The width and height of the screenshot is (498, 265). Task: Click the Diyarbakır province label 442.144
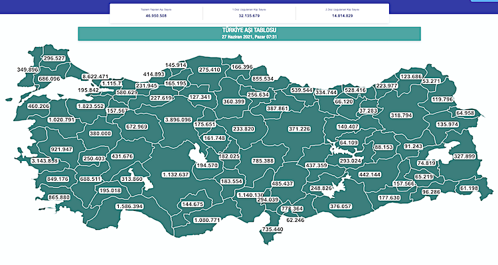coord(369,175)
